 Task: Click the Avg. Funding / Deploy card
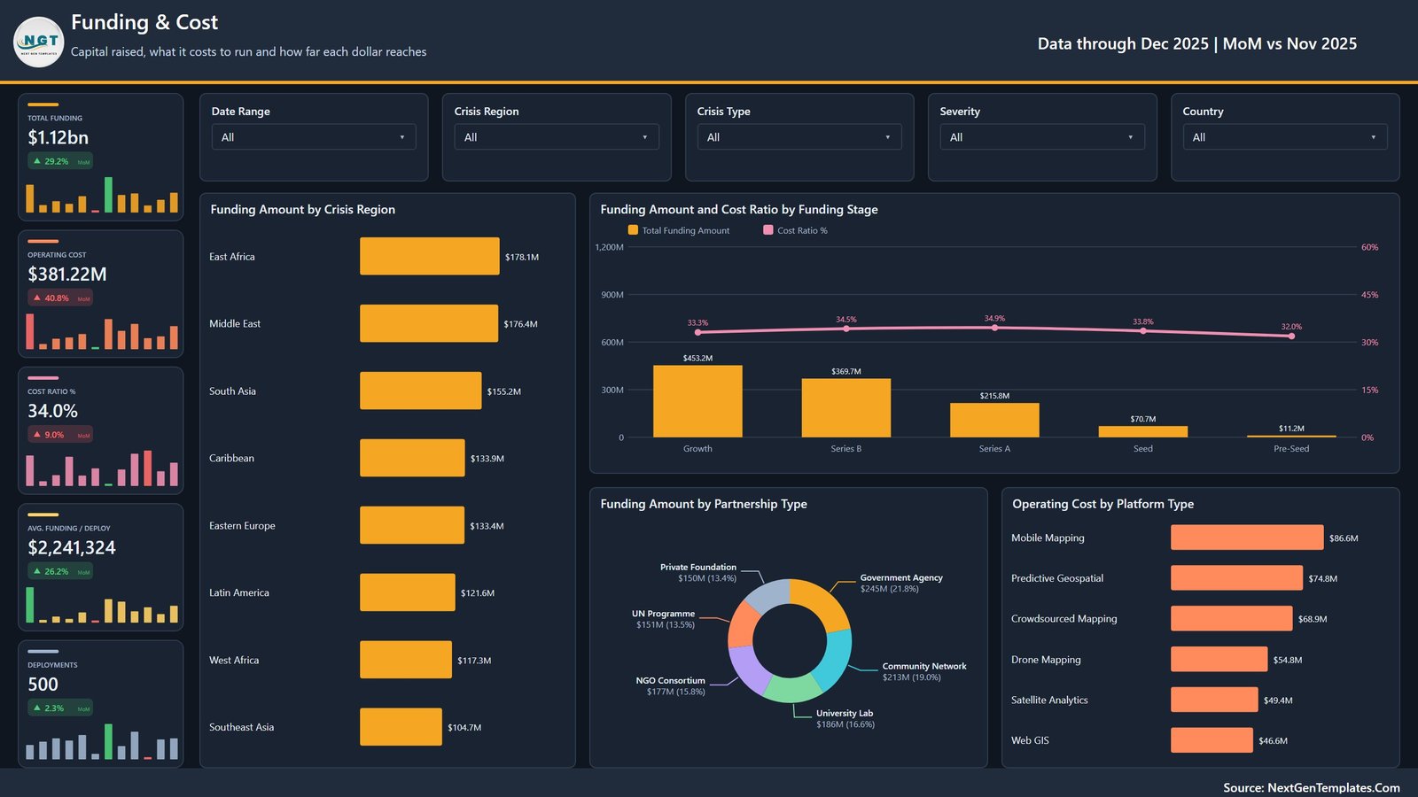[x=101, y=568]
